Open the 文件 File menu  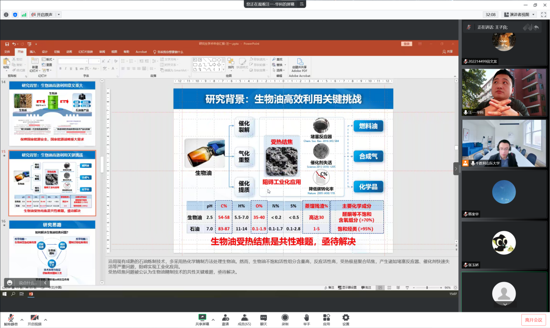[x=7, y=52]
